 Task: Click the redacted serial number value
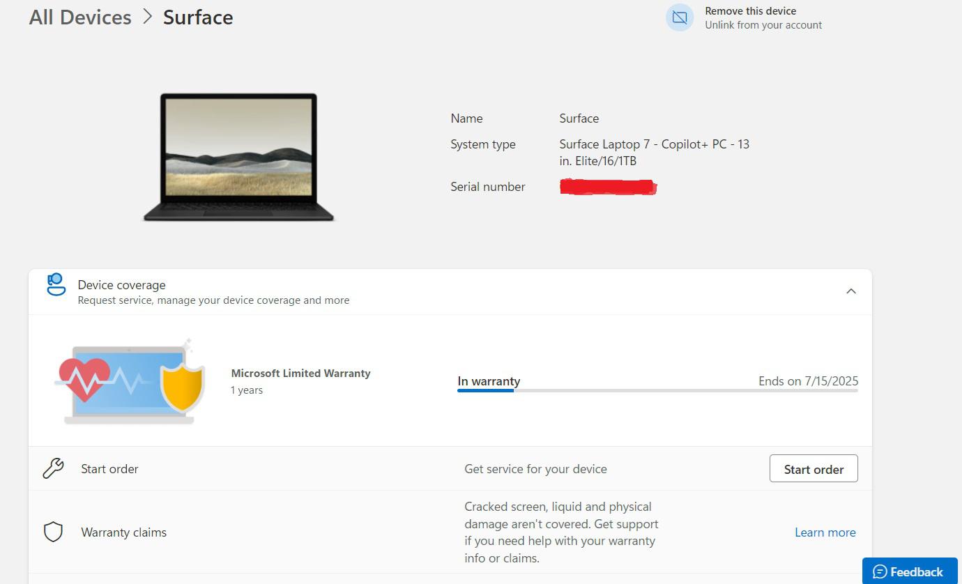[x=608, y=187]
